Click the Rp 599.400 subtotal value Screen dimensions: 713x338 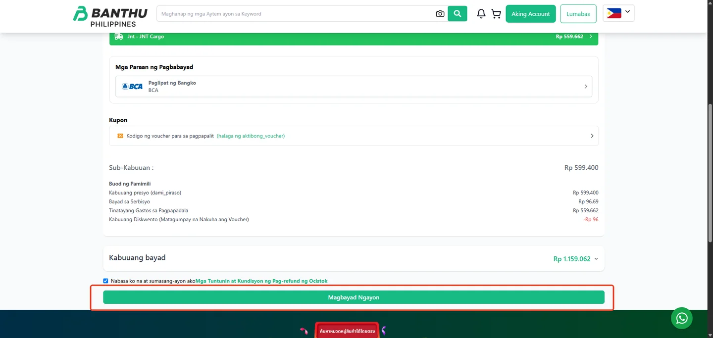coord(581,168)
